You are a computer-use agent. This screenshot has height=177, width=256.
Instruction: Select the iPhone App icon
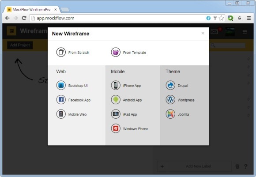pyautogui.click(x=116, y=85)
